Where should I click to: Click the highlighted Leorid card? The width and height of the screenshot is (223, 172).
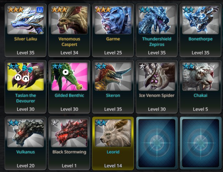[x=113, y=144]
